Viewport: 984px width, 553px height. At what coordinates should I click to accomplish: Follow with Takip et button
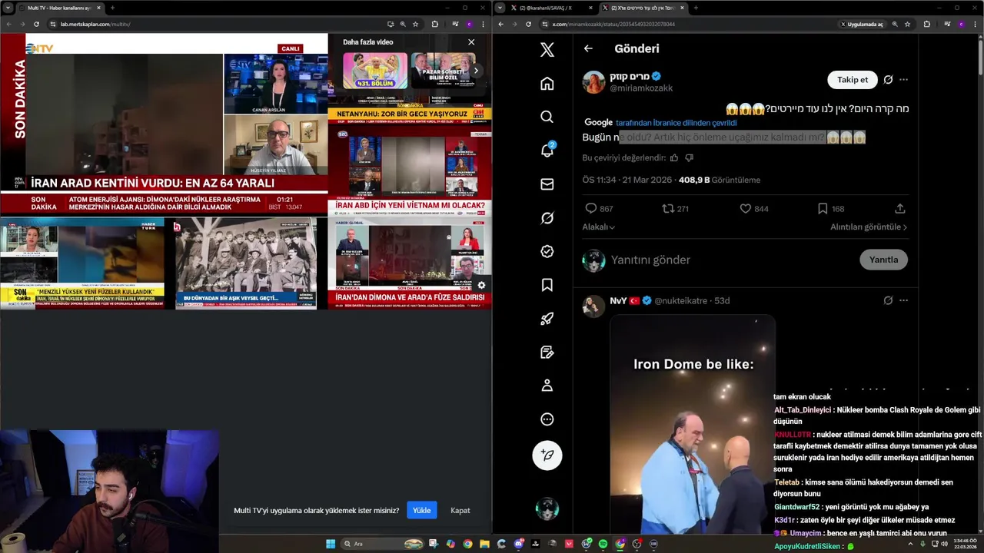853,80
